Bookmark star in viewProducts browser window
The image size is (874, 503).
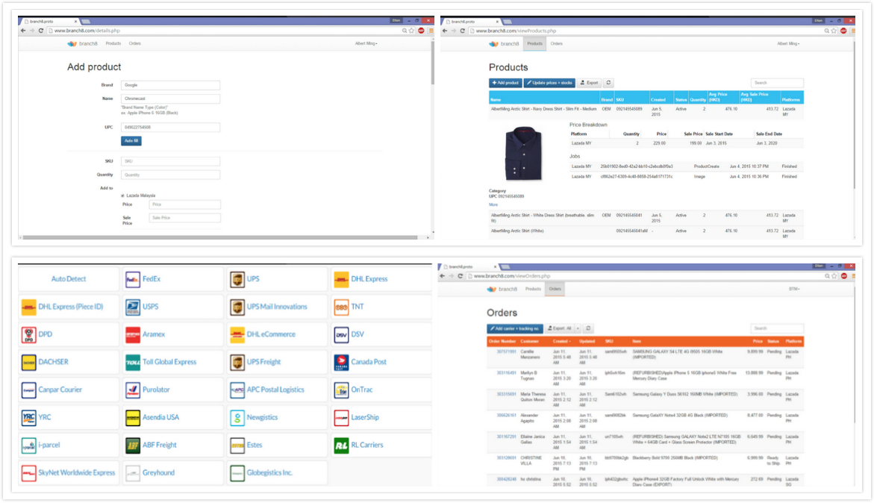click(834, 31)
